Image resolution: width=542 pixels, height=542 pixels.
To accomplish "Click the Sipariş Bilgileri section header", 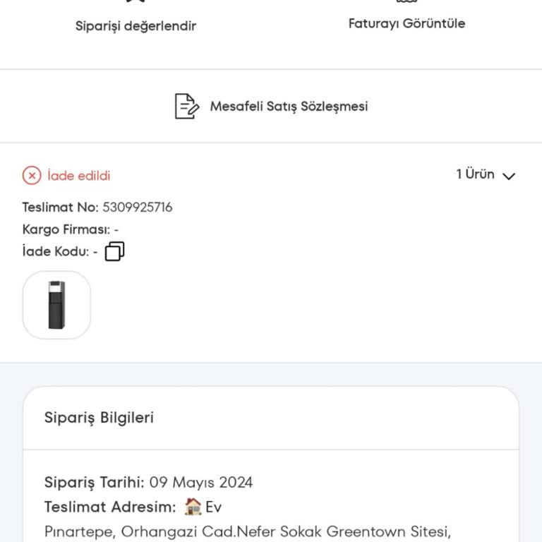I will click(x=99, y=418).
